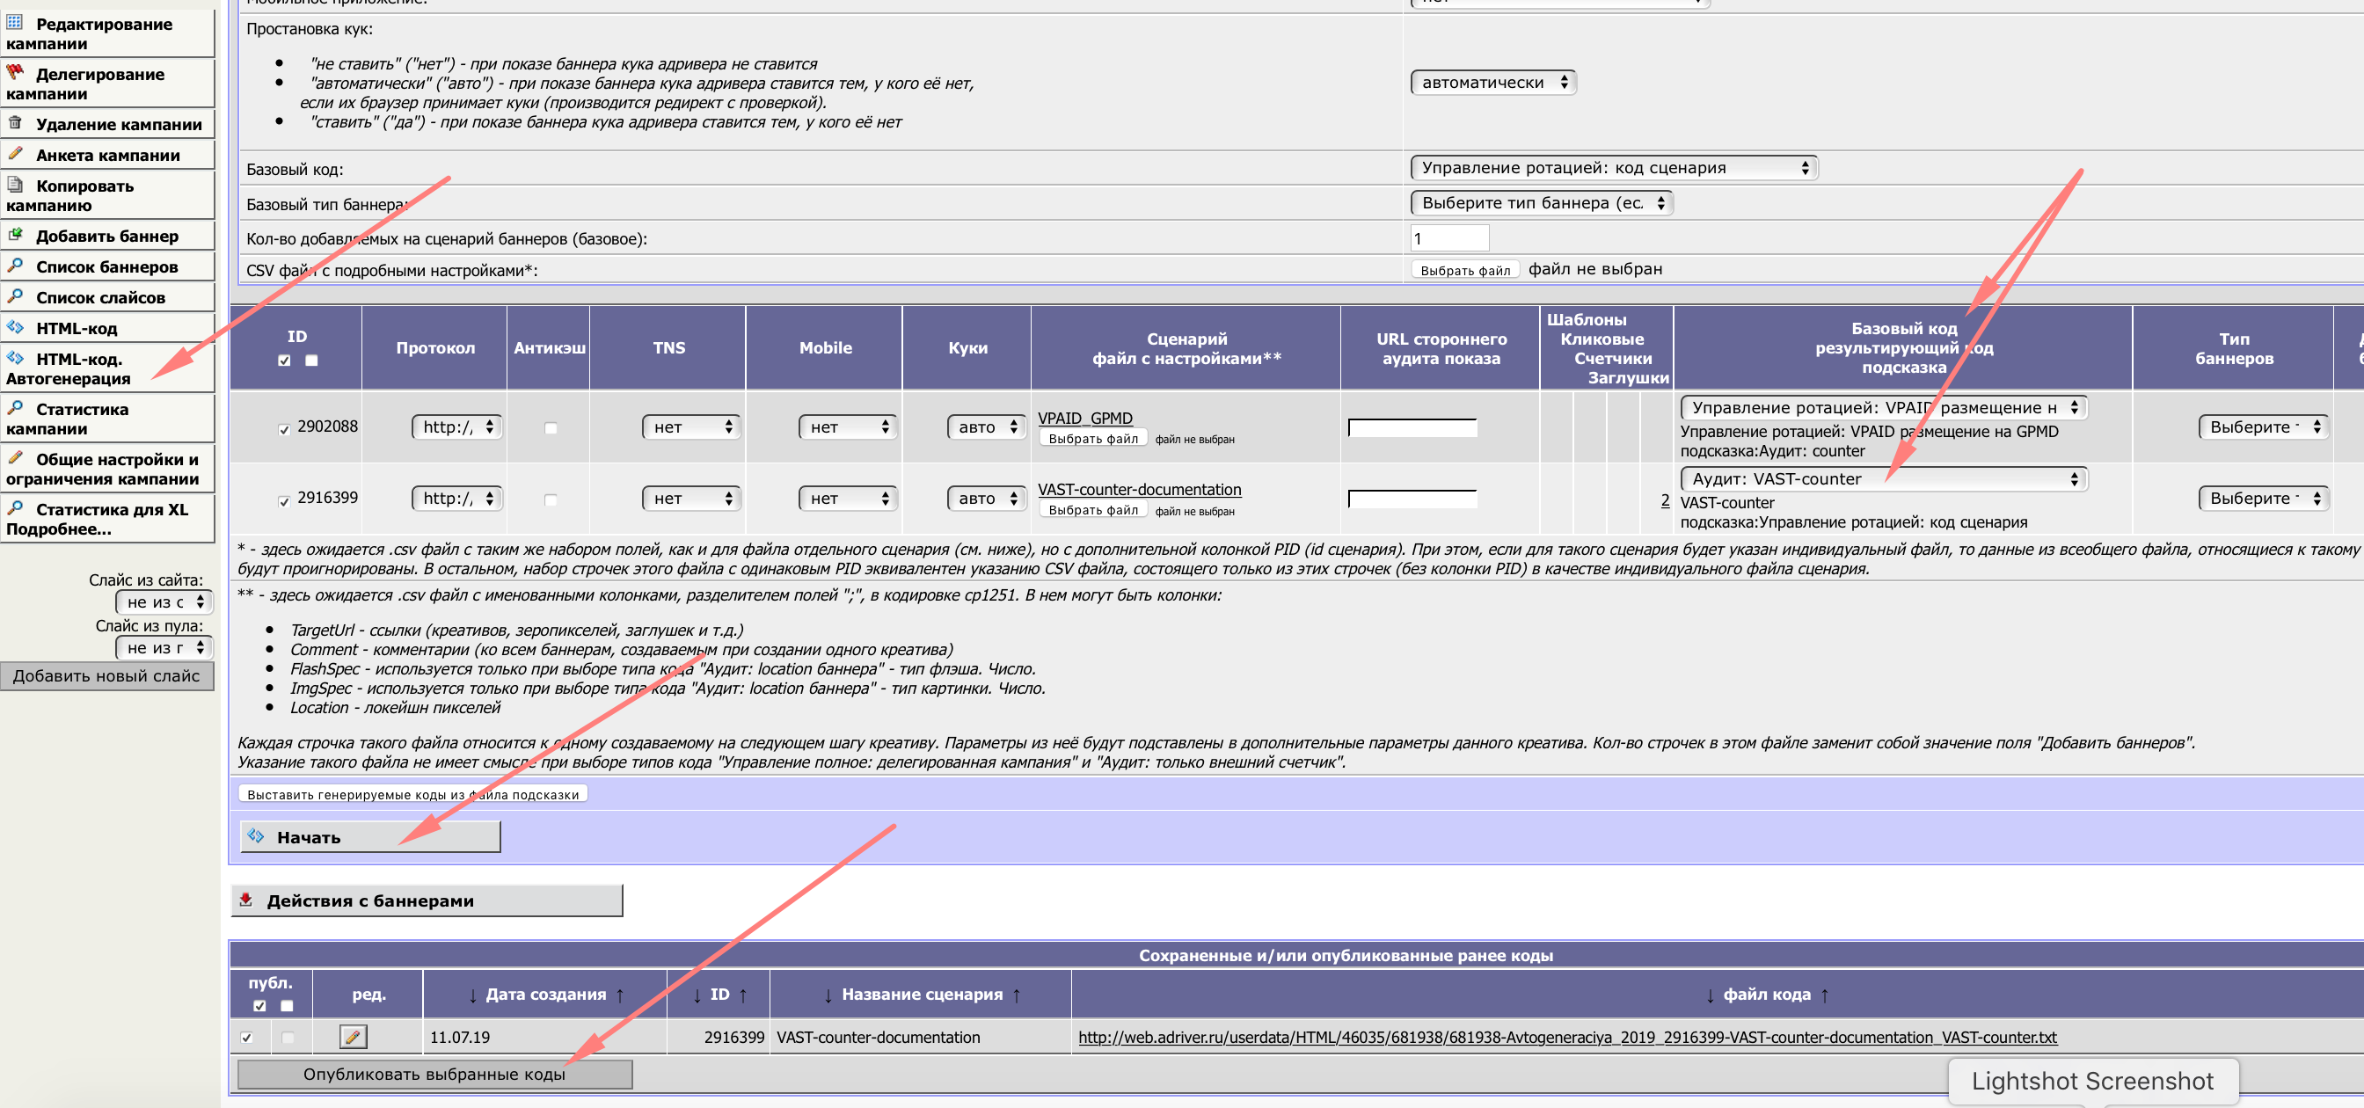
Task: Open the VPAID_GPMD scenario link
Action: tap(1084, 419)
